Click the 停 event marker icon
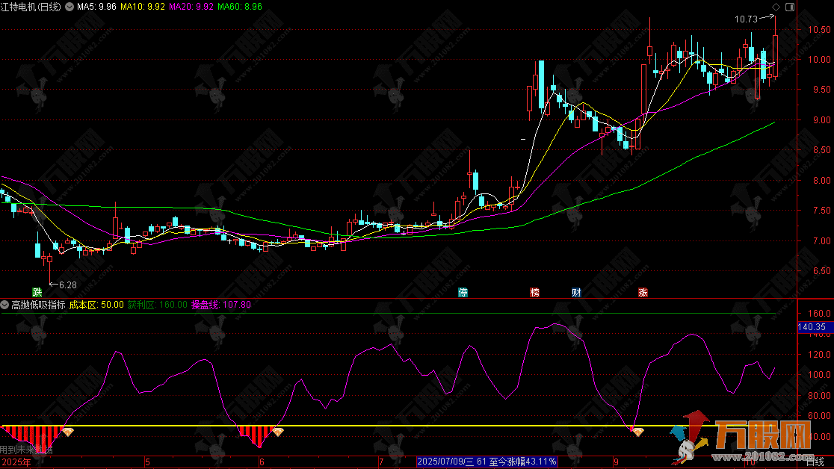 463,292
